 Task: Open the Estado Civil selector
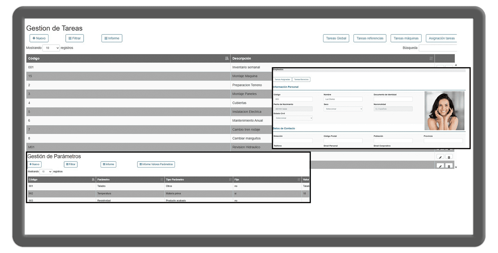pyautogui.click(x=293, y=118)
